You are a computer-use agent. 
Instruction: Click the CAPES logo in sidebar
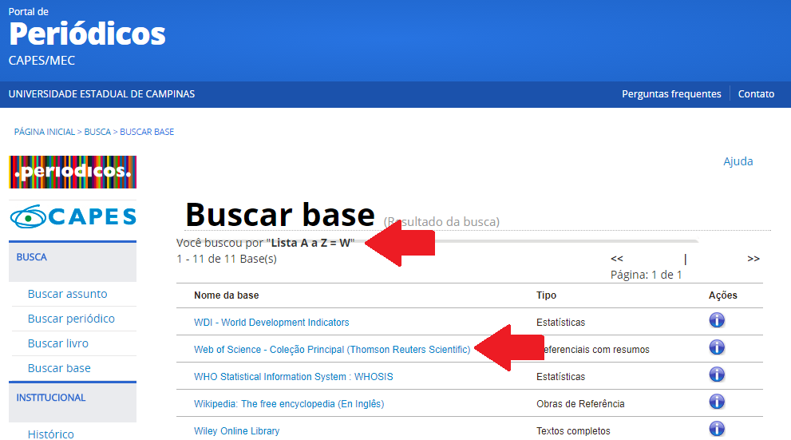click(73, 216)
